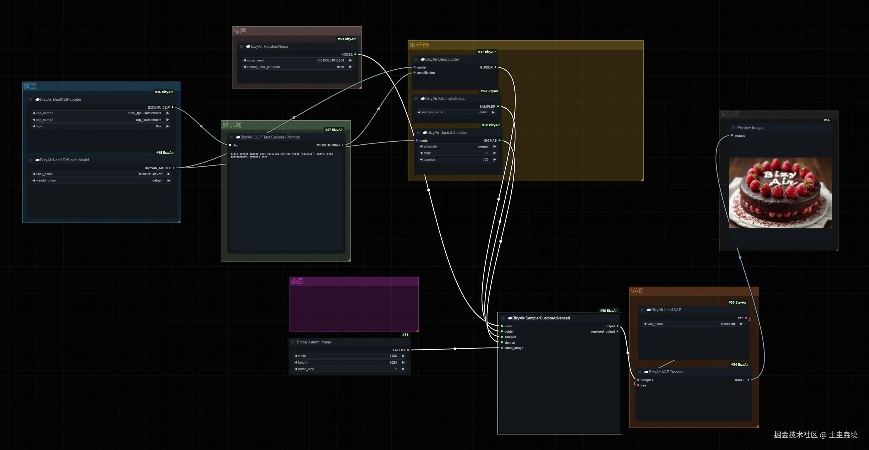This screenshot has width=869, height=450.
Task: Click the cloud icon on BizyAir DualCLIPLoader
Action: coord(38,100)
